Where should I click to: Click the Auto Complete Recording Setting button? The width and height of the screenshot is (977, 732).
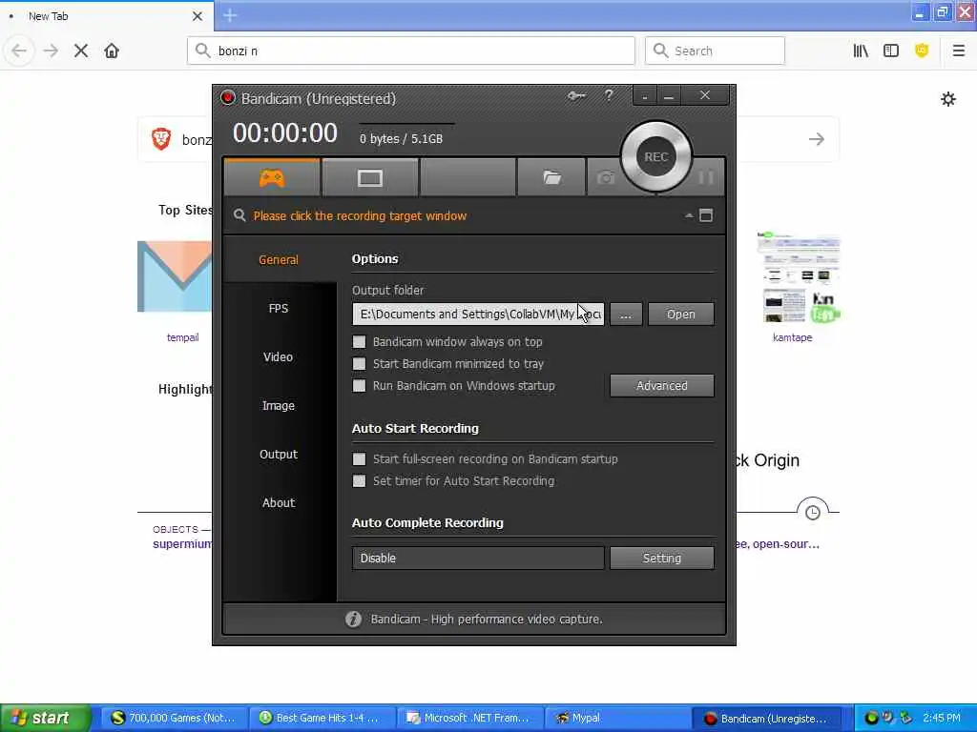coord(662,558)
